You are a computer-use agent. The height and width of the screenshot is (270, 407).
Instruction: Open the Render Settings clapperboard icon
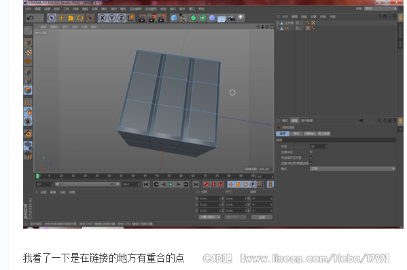[x=162, y=18]
